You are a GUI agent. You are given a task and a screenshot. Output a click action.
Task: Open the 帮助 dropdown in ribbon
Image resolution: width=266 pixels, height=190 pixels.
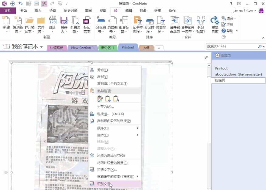coord(237,31)
